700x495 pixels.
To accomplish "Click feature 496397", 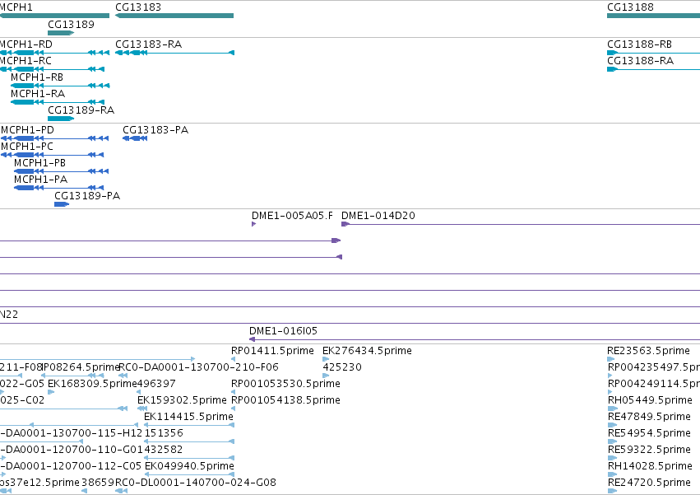I will (156, 384).
